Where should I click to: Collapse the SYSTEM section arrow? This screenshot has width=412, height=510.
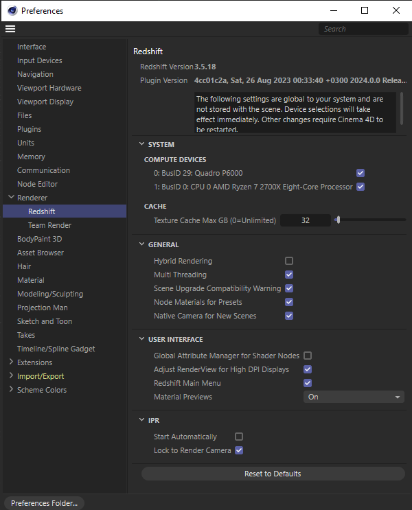pyautogui.click(x=142, y=143)
